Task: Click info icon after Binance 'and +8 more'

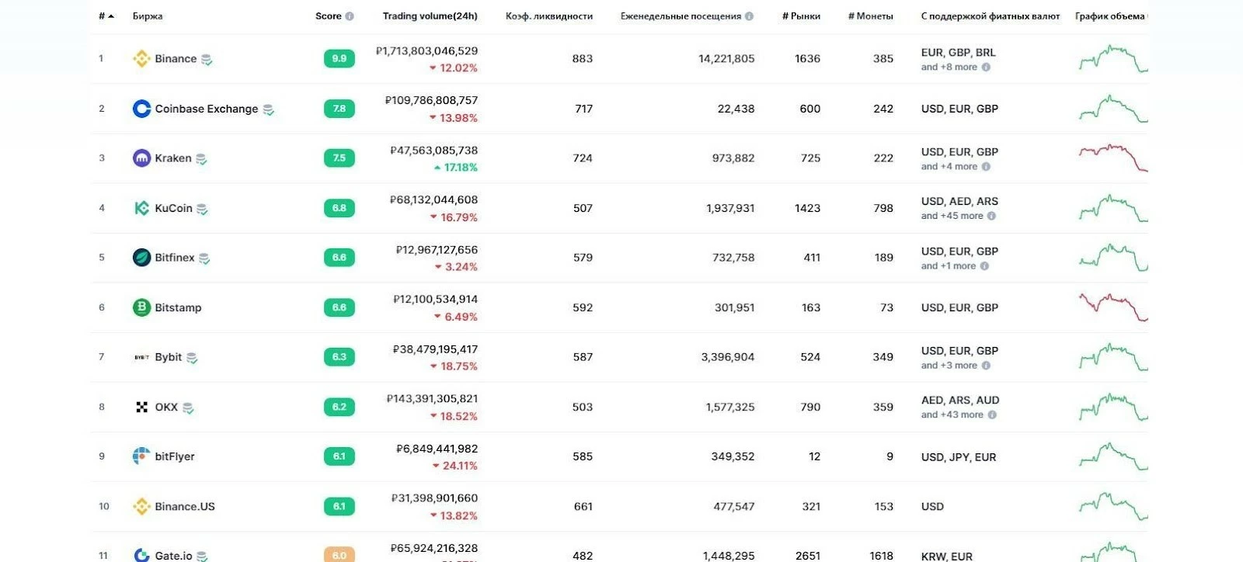Action: pos(986,68)
